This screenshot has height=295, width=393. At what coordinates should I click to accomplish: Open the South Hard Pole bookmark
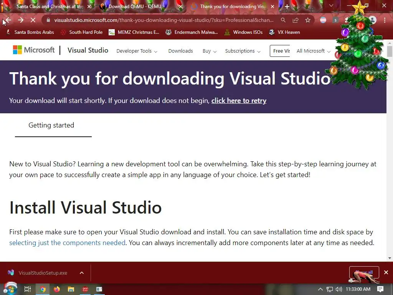coord(82,32)
